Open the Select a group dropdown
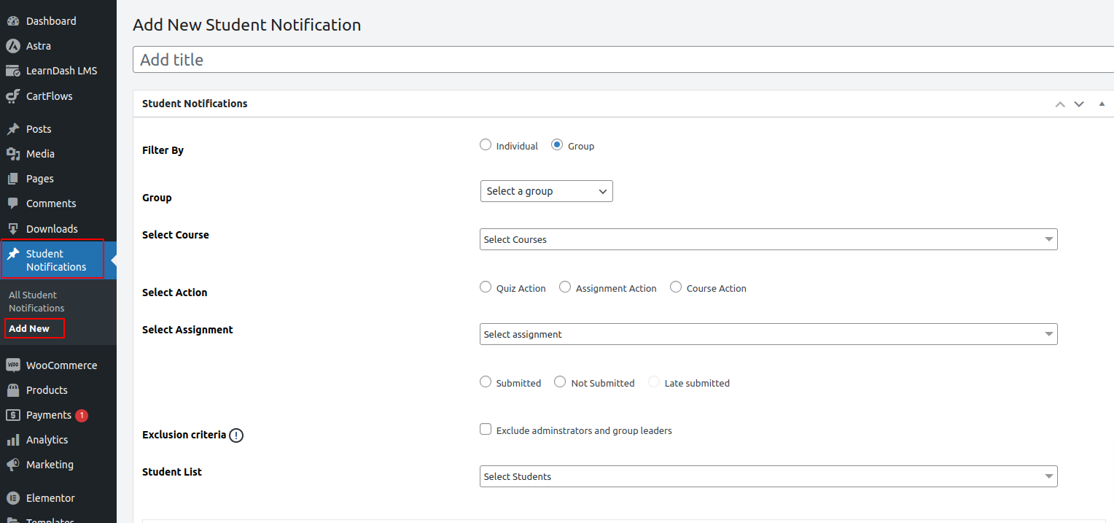Viewport: 1114px width, 523px height. pos(546,191)
